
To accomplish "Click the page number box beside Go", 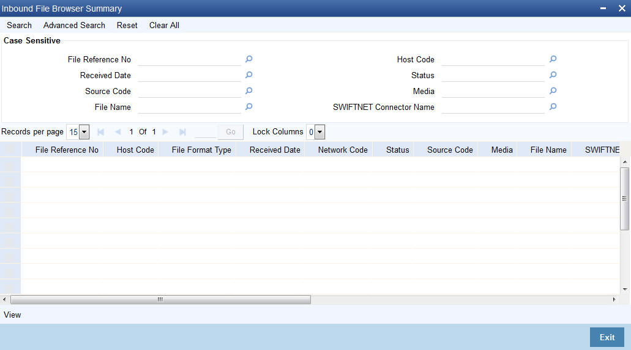I will (205, 132).
